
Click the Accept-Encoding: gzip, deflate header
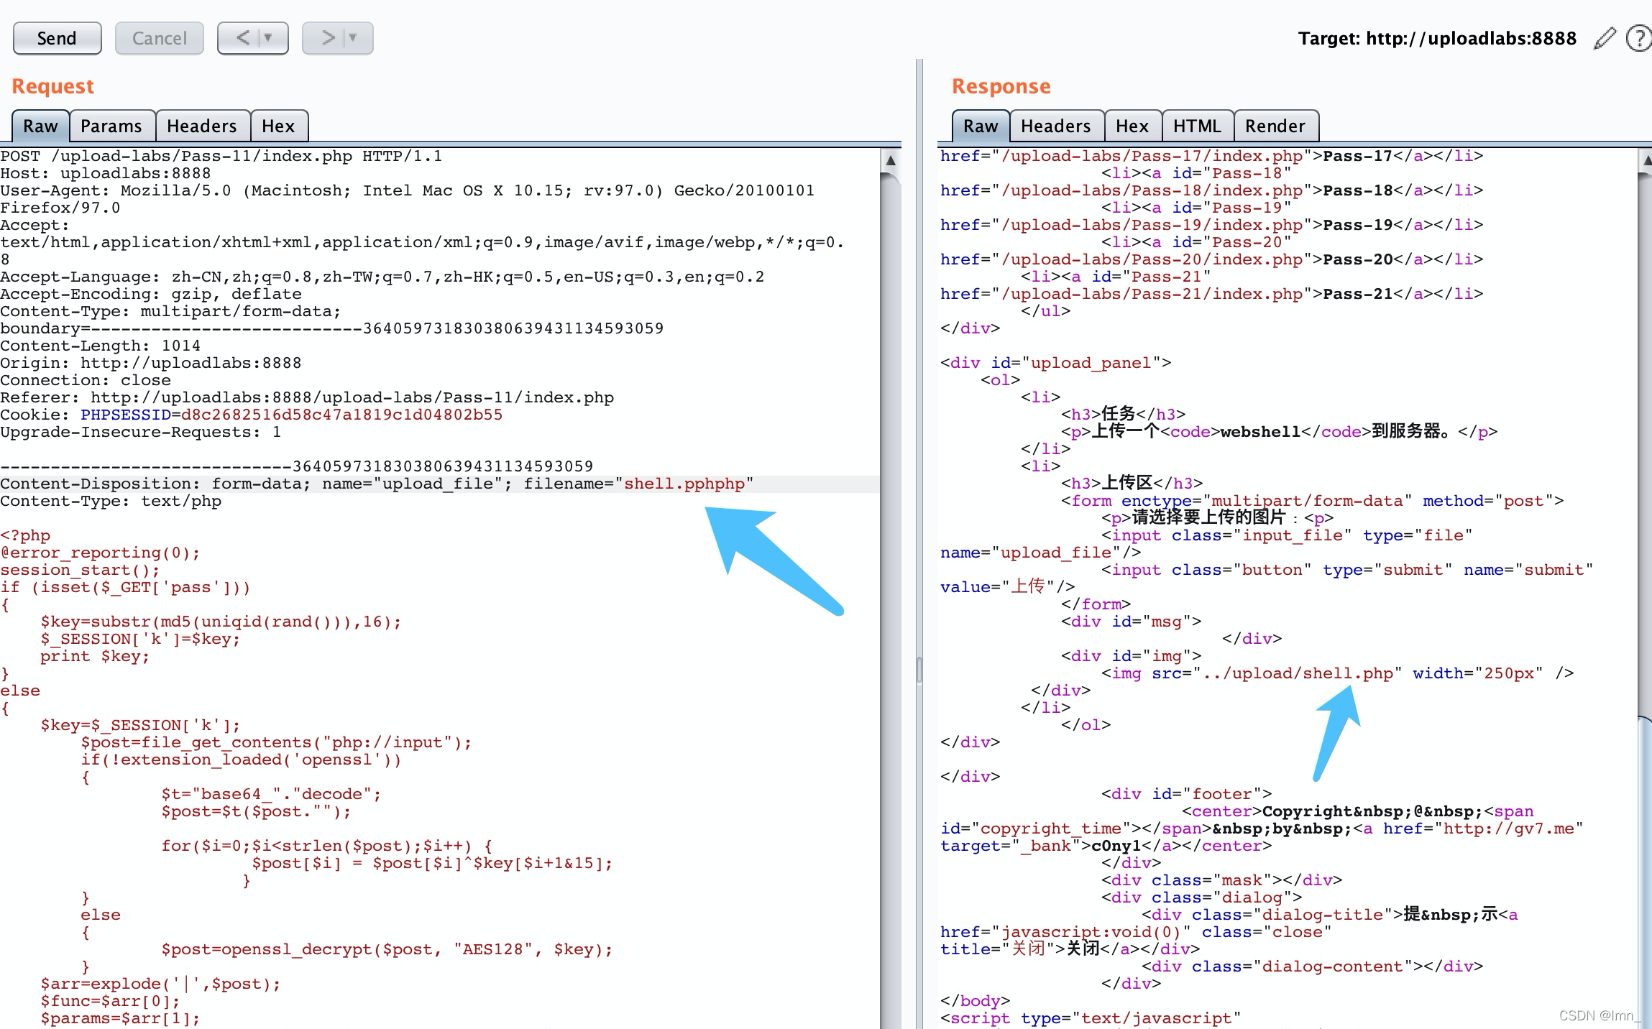pyautogui.click(x=151, y=294)
